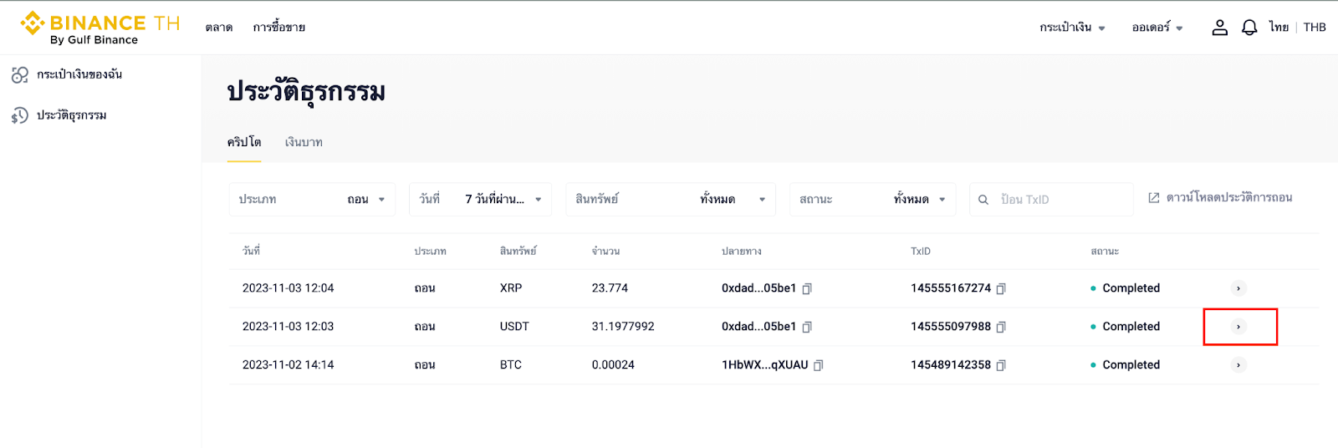This screenshot has height=448, width=1338.
Task: Open the ประเภท type filter dropdown
Action: 312,200
